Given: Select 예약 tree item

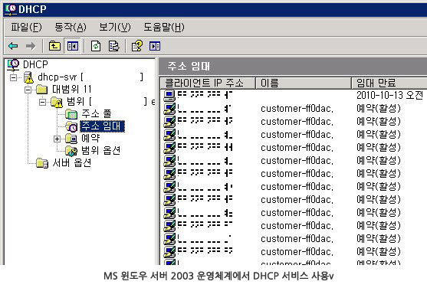Looking at the screenshot, I should (90, 139).
